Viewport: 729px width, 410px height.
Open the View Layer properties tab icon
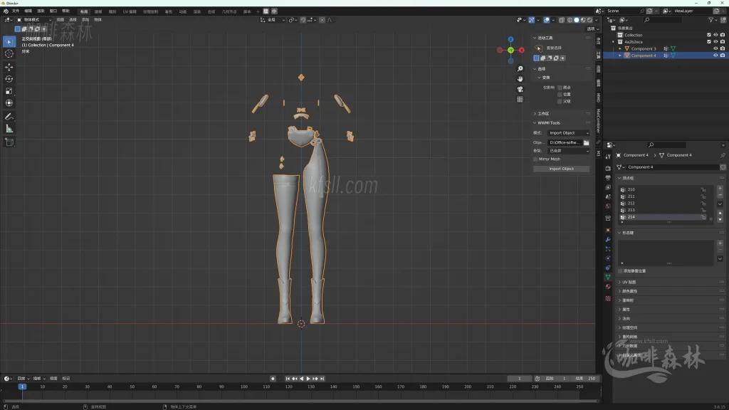pyautogui.click(x=608, y=187)
